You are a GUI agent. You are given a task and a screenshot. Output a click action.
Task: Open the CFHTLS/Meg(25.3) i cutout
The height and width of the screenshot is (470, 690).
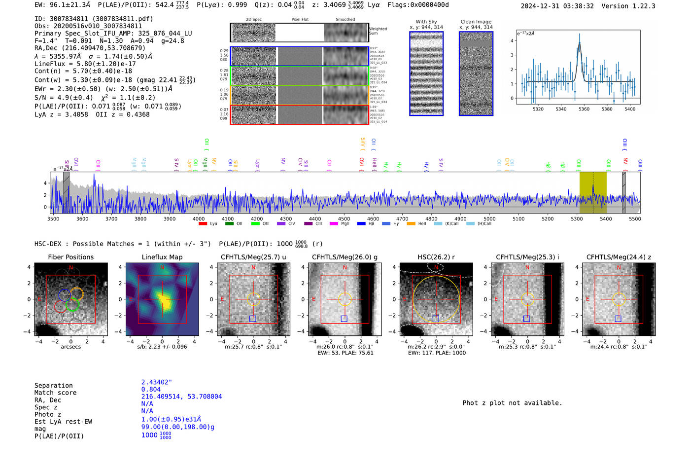[527, 299]
